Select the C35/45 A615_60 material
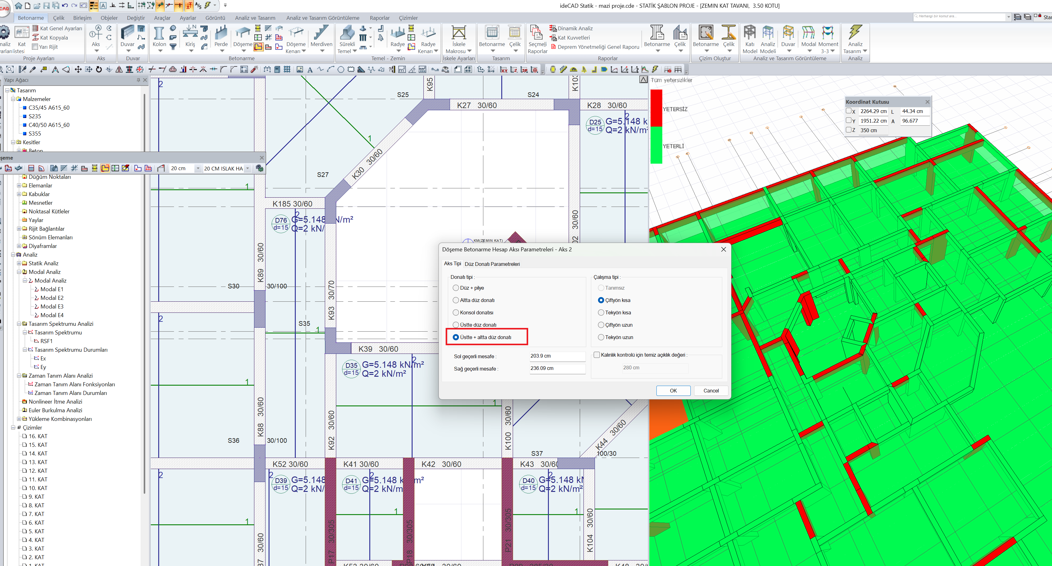This screenshot has width=1052, height=566. [x=49, y=107]
